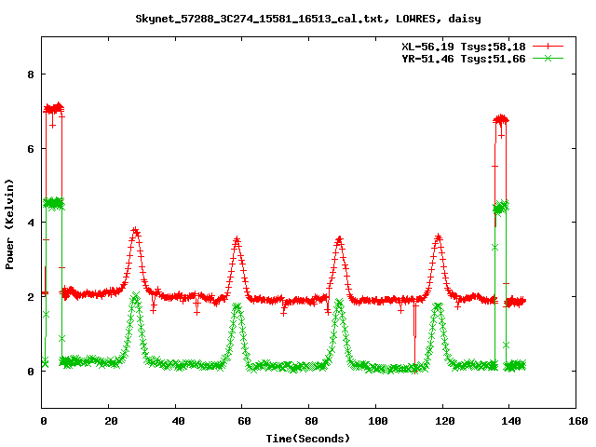Click the plot title Skynet_57288_3C274 text
Image resolution: width=596 pixels, height=447 pixels.
(308, 19)
